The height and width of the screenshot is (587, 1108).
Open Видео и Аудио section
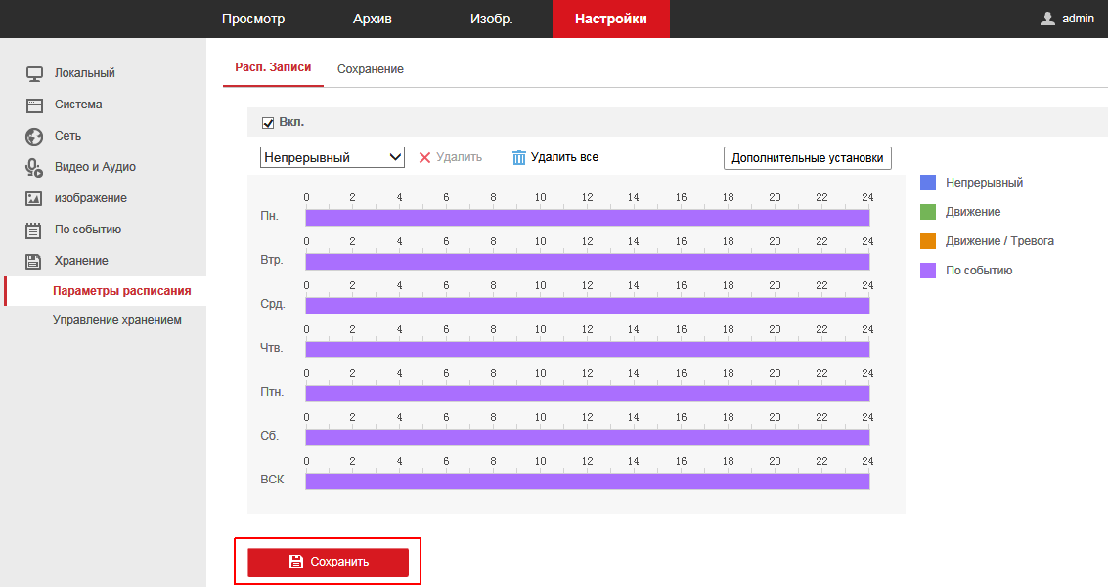96,167
